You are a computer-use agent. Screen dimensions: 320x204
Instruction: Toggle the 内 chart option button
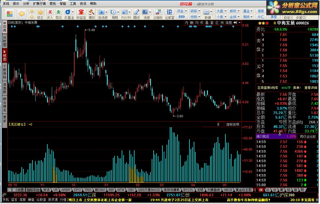(x=187, y=23)
